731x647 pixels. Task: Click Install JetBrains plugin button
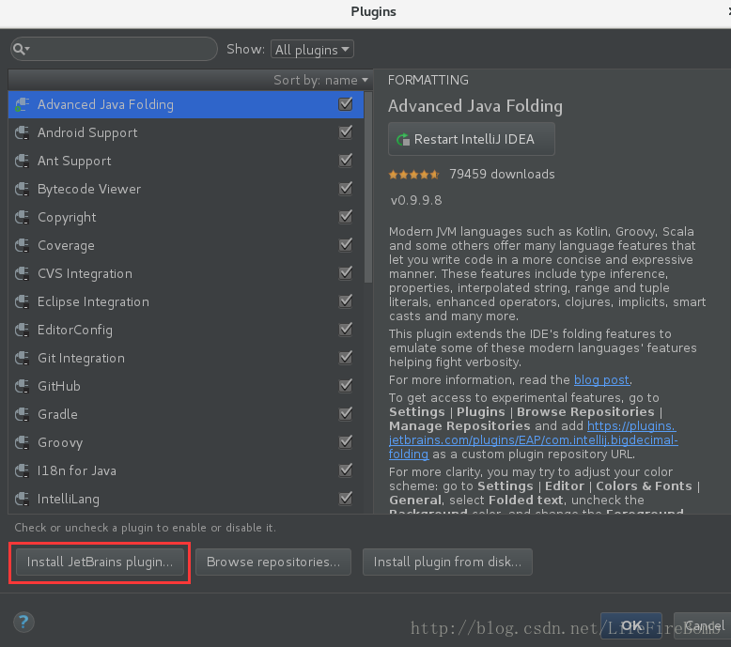pos(100,562)
